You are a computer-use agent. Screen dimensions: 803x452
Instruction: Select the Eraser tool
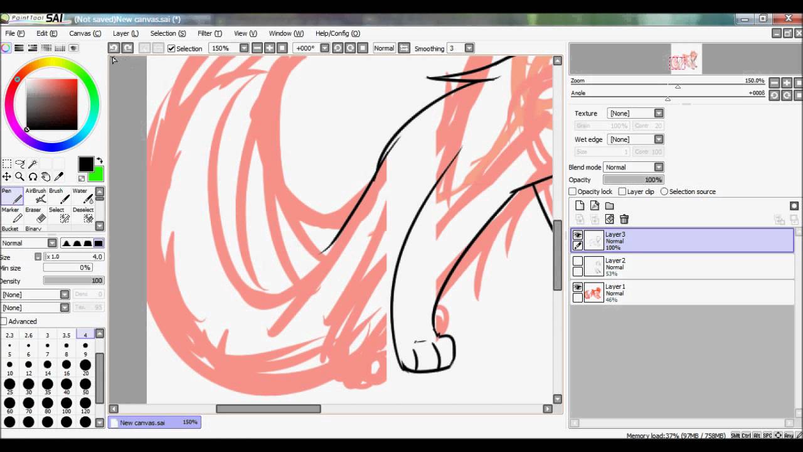(x=36, y=215)
